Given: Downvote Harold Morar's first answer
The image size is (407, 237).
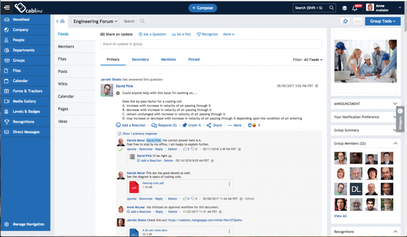Looking at the screenshot, I should pyautogui.click(x=146, y=149).
